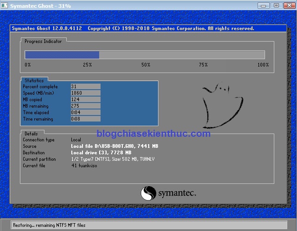Click the ghost mascot drawing
Viewport: 297px width, 231px height.
click(223, 105)
